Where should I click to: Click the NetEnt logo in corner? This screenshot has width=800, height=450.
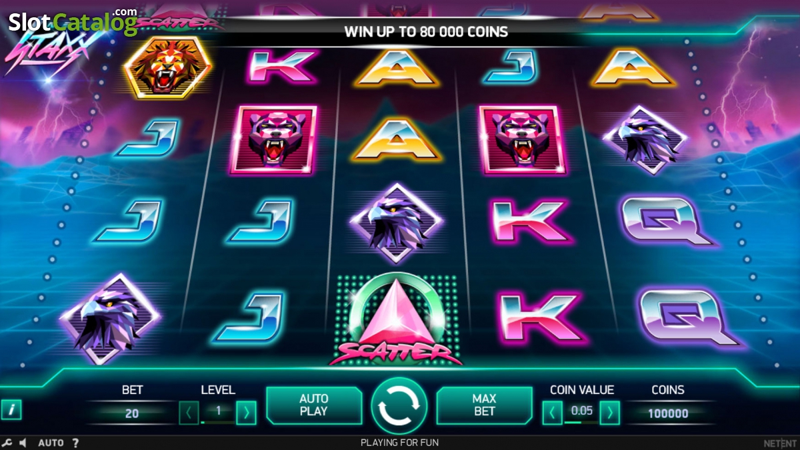(780, 443)
